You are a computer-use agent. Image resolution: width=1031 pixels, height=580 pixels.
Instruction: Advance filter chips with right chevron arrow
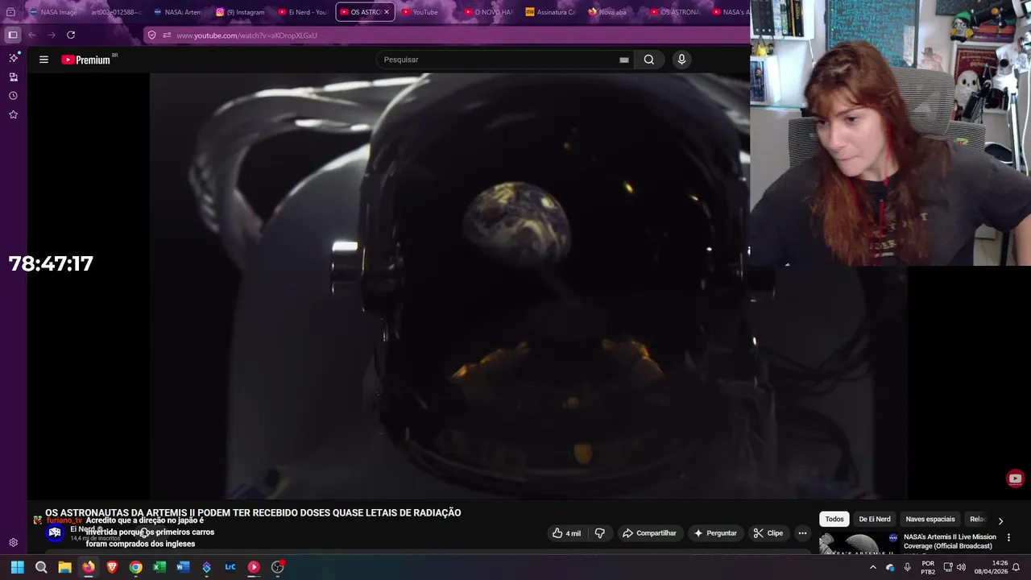pyautogui.click(x=1000, y=520)
